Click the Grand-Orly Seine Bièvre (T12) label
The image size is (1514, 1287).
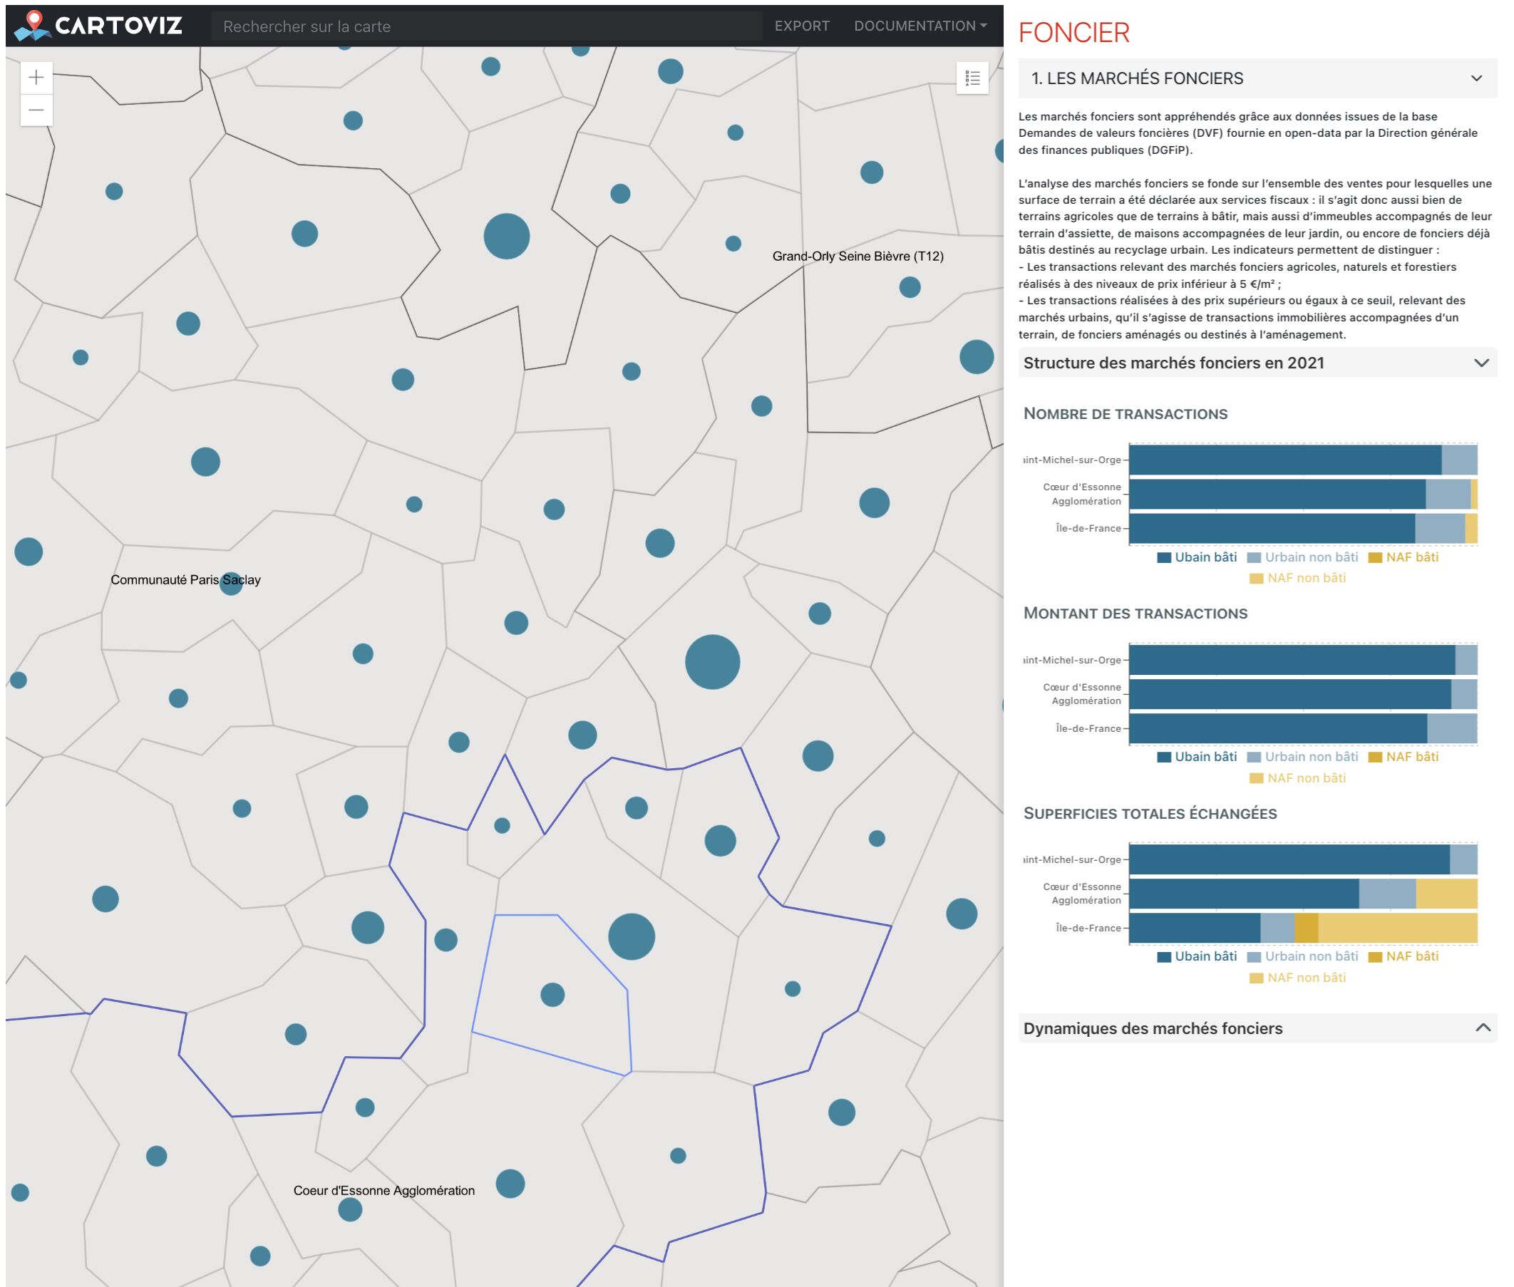click(x=858, y=256)
